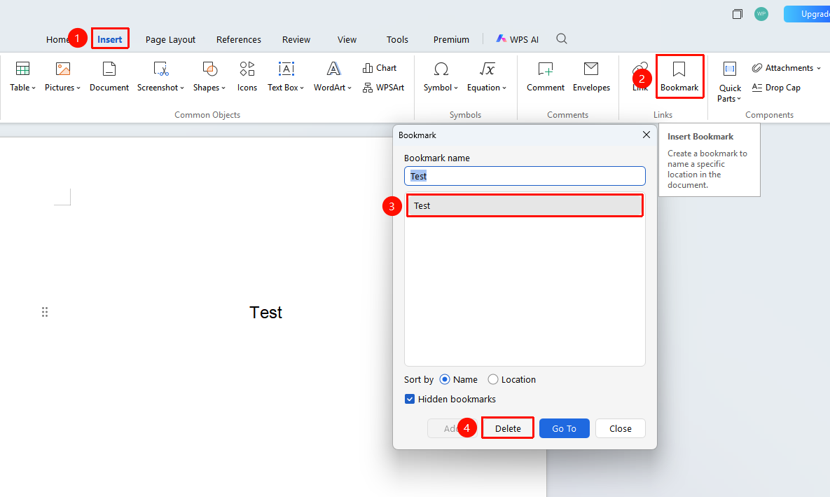Image resolution: width=830 pixels, height=497 pixels.
Task: Open the ribbon search magnifier
Action: click(x=562, y=39)
